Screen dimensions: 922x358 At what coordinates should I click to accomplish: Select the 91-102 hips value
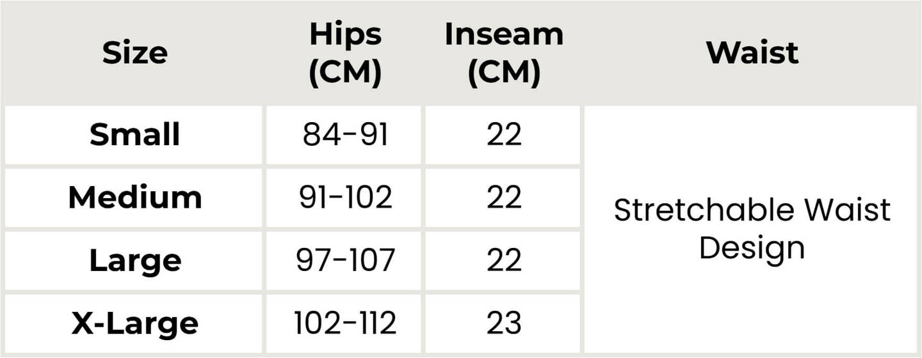tap(345, 198)
